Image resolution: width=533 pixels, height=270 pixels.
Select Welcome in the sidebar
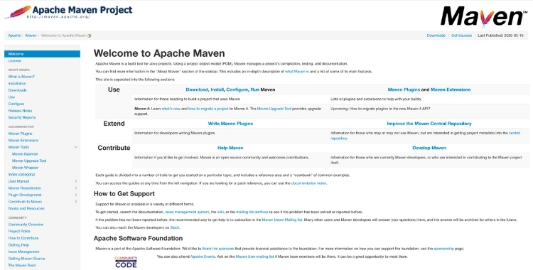[42, 54]
